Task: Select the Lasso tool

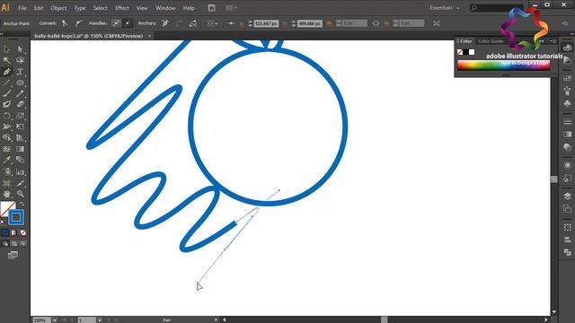Action: point(20,60)
